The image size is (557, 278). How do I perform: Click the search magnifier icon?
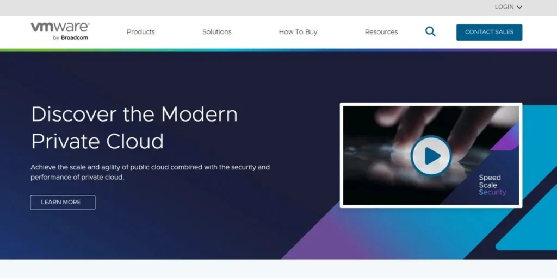430,32
